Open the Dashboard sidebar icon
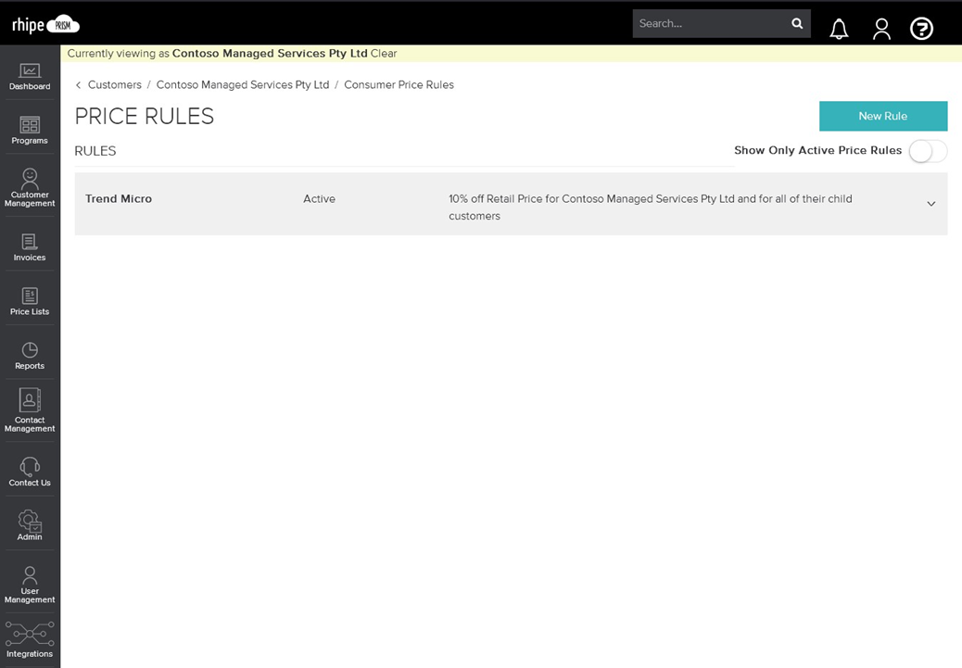The height and width of the screenshot is (668, 962). [30, 77]
